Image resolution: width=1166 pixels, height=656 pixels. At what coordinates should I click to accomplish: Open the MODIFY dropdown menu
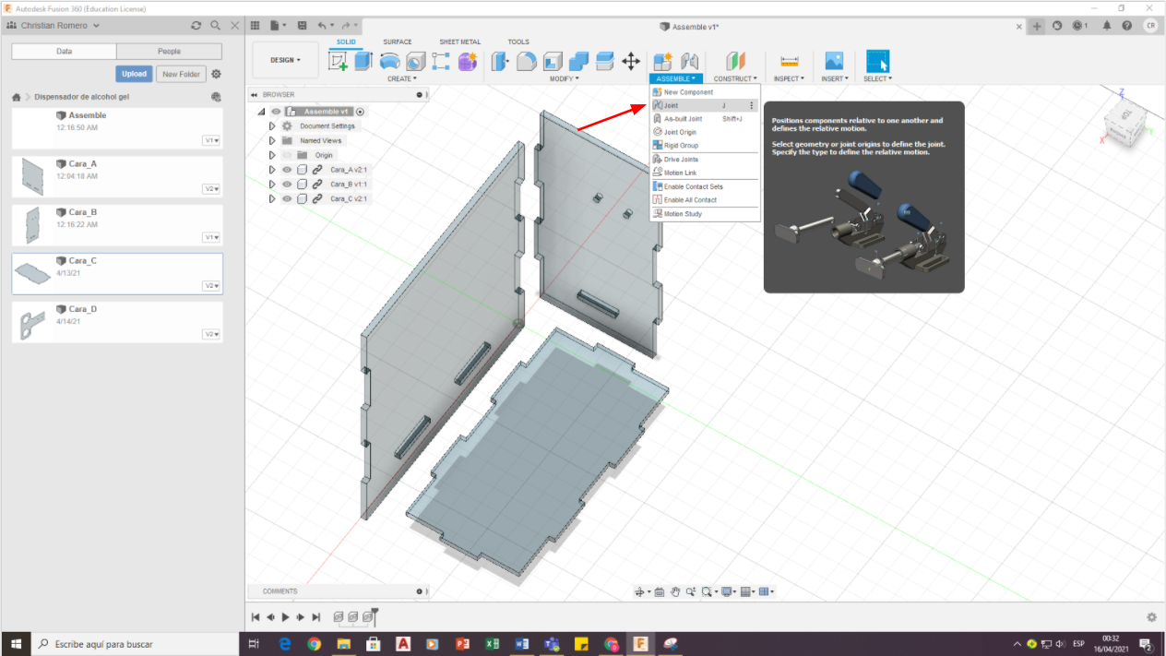(565, 78)
